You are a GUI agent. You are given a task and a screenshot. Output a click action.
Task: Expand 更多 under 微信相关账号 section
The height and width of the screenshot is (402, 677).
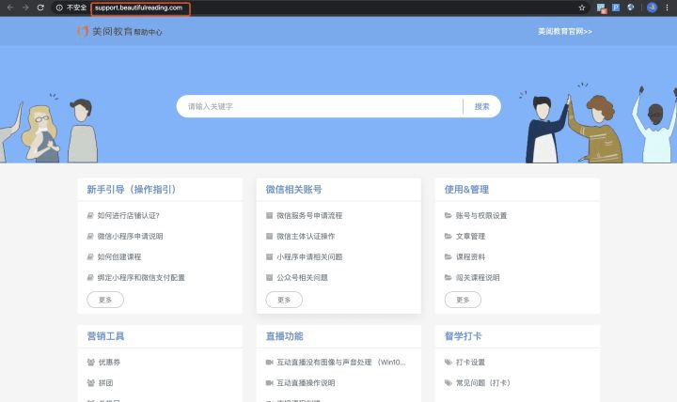(284, 300)
